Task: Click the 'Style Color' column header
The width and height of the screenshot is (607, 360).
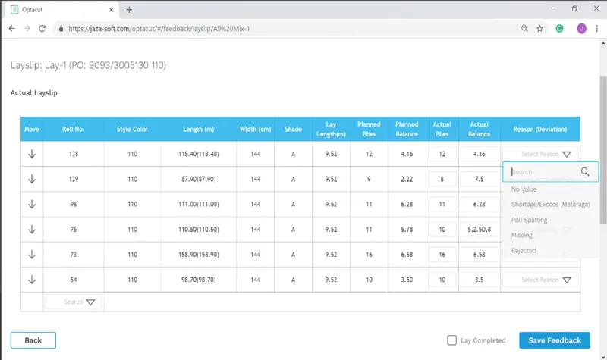Action: [x=132, y=129]
